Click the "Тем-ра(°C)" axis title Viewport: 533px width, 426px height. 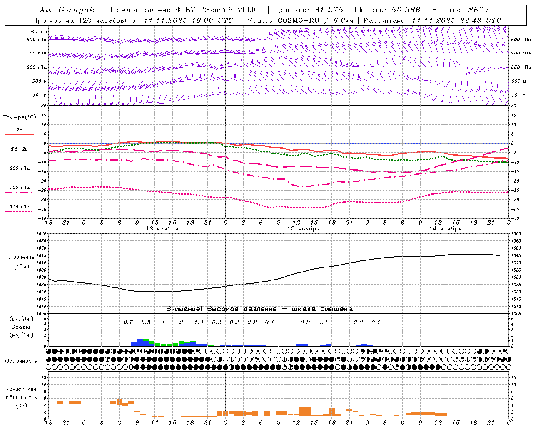(20, 118)
